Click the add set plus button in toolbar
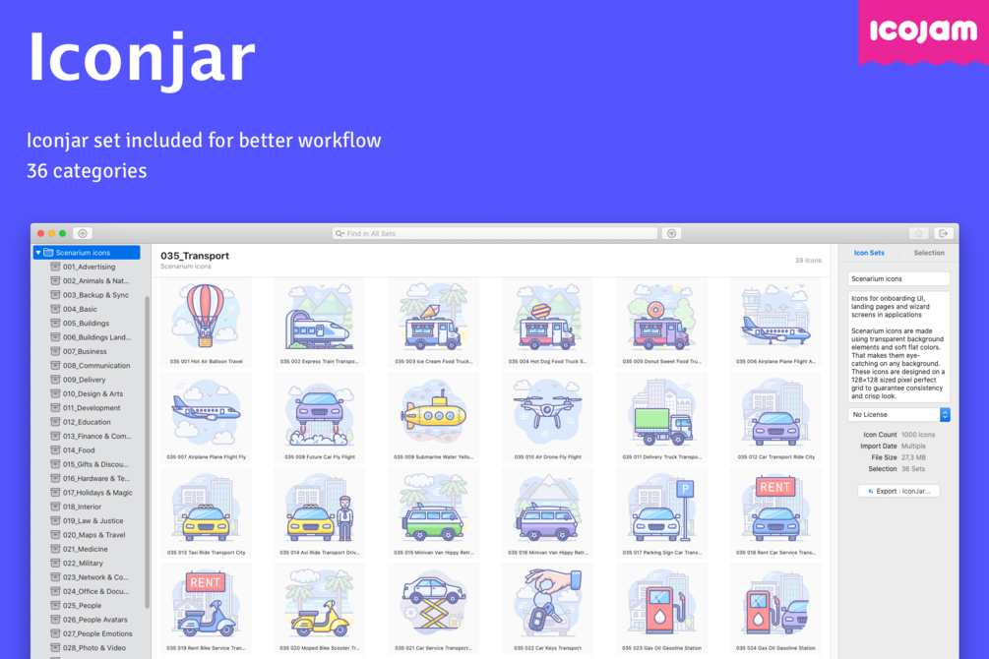Viewport: 989px width, 659px height. pos(82,233)
